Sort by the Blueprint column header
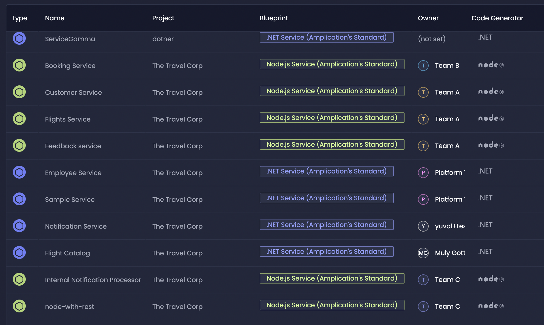 (274, 18)
